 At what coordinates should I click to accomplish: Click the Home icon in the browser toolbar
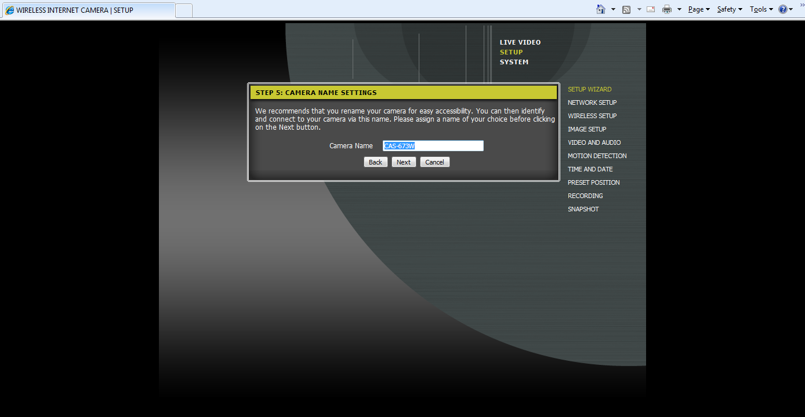click(601, 9)
